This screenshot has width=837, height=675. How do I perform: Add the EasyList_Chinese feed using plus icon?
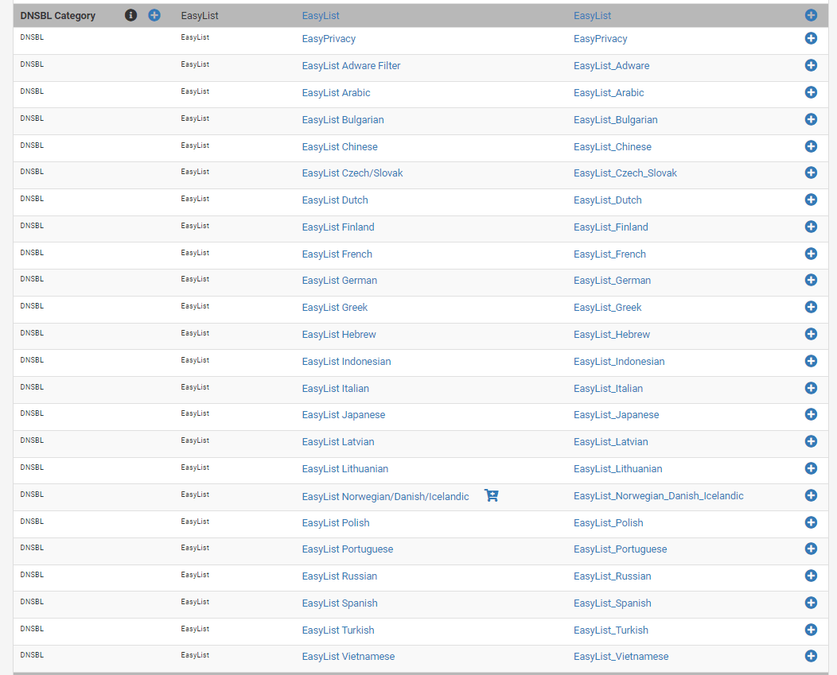[x=811, y=146]
